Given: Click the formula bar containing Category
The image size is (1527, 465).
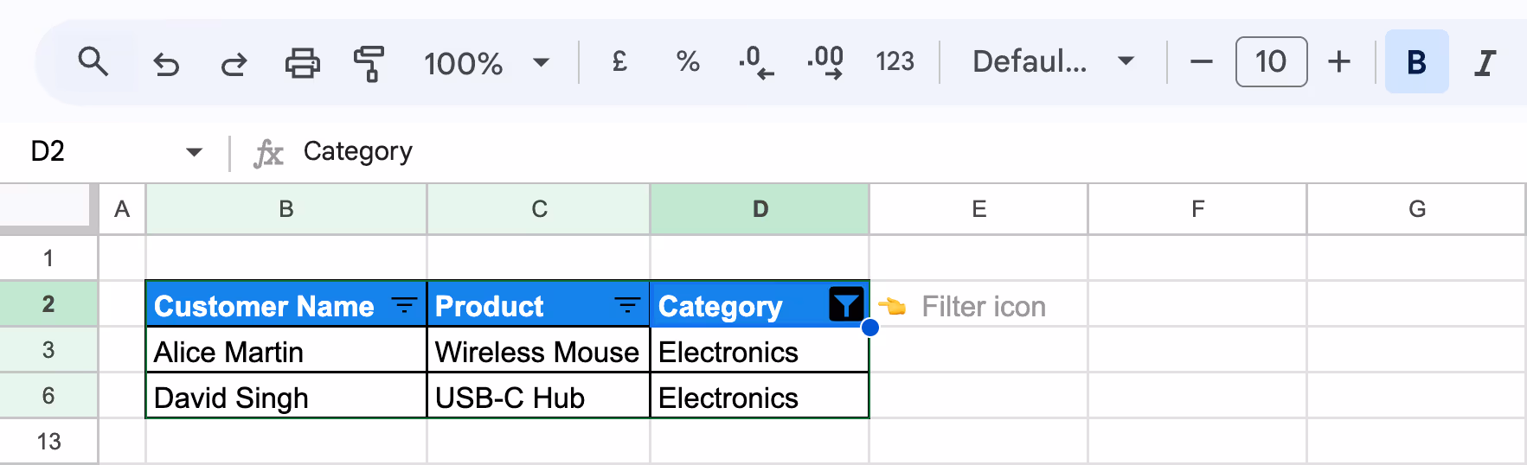Looking at the screenshot, I should (908, 151).
